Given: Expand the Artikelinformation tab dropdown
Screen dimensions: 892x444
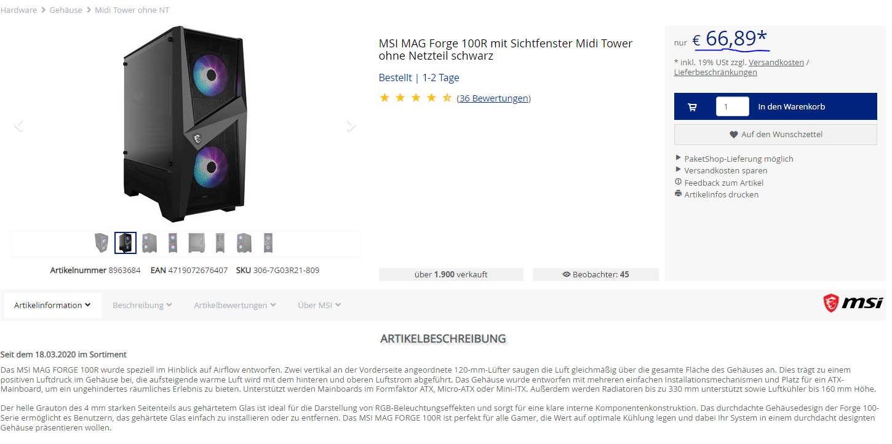Looking at the screenshot, I should 53,305.
